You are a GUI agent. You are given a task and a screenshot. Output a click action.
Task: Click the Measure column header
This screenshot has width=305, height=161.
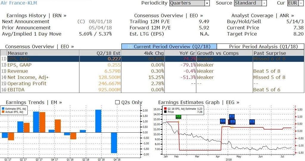[43, 53]
